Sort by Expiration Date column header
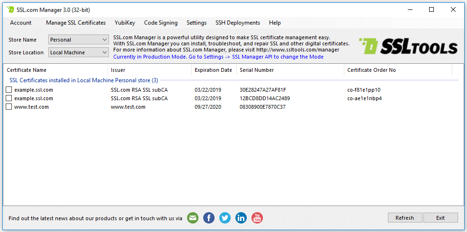 (x=213, y=70)
